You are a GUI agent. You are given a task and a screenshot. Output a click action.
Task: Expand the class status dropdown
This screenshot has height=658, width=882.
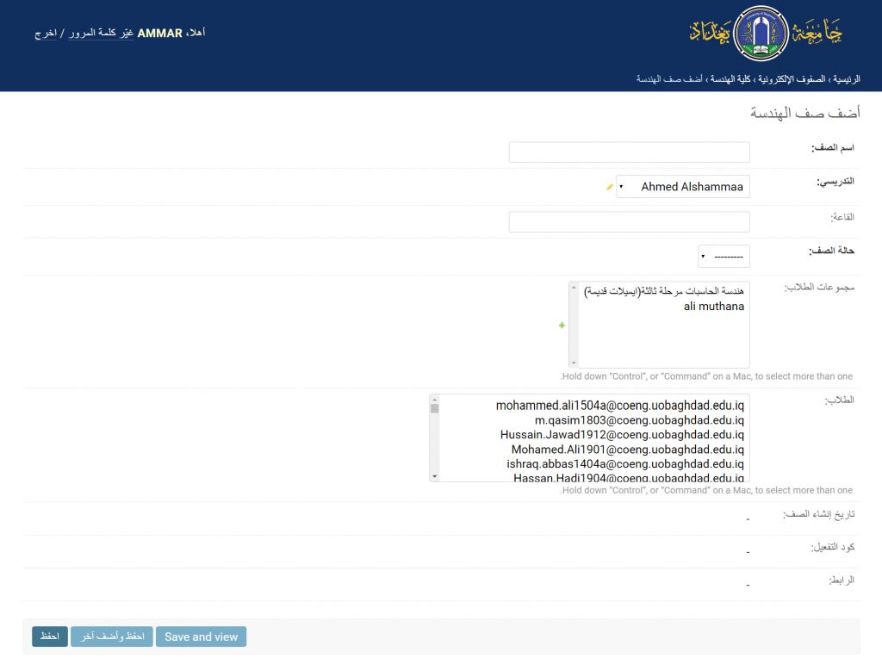[x=724, y=257]
